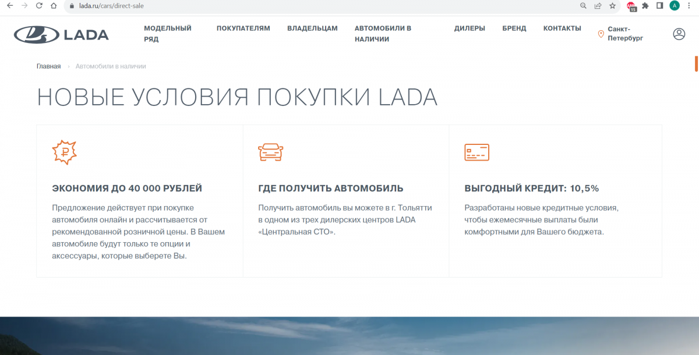This screenshot has height=355, width=699.
Task: Open the red extension with 15 badge
Action: 631,6
